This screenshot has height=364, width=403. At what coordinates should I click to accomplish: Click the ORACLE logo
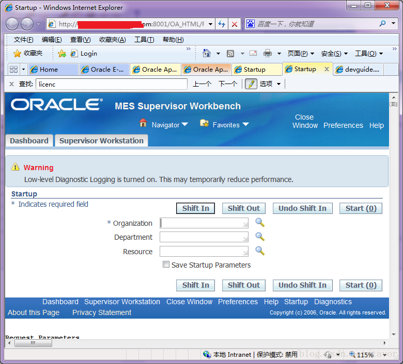point(57,105)
